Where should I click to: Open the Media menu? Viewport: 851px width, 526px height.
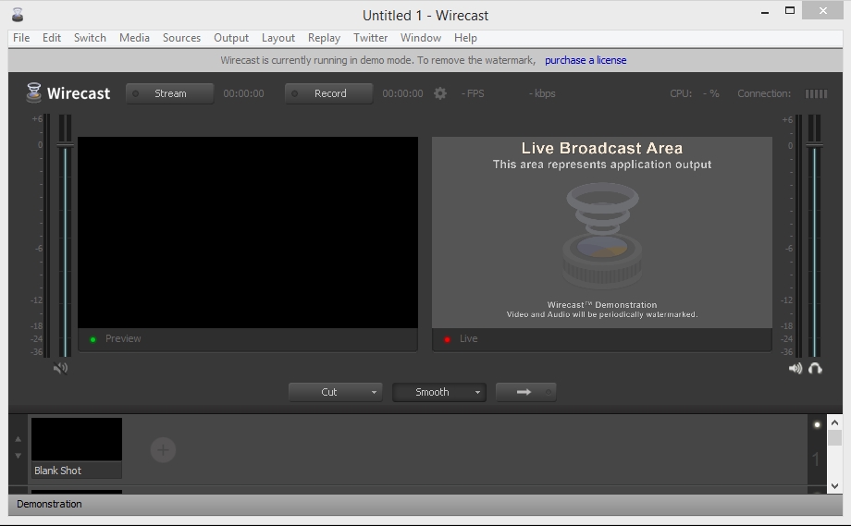[x=135, y=38]
